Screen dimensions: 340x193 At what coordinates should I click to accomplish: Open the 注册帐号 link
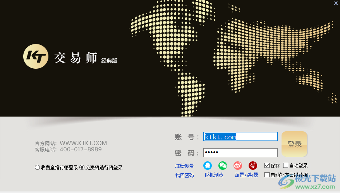point(185,166)
